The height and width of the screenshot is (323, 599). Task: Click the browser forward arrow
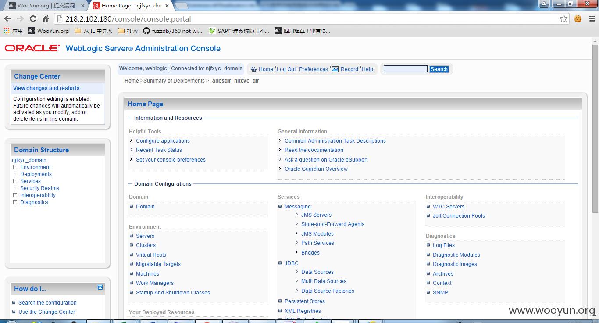pyautogui.click(x=20, y=19)
